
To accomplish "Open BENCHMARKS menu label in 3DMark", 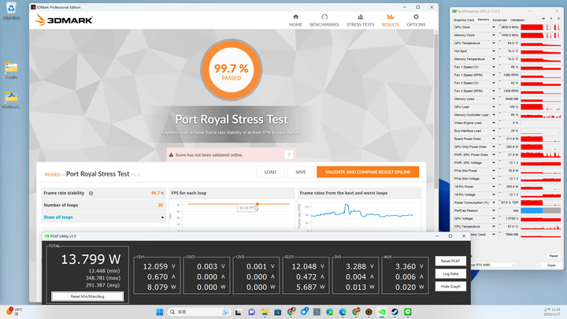I will pos(324,24).
